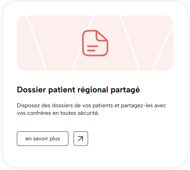Open the external link arrow button
190x170 pixels.
point(81,139)
